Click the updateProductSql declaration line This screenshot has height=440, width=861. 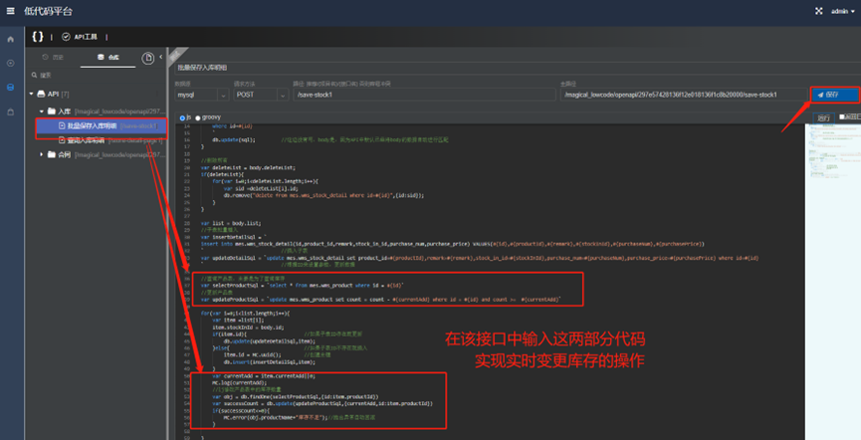click(x=380, y=300)
